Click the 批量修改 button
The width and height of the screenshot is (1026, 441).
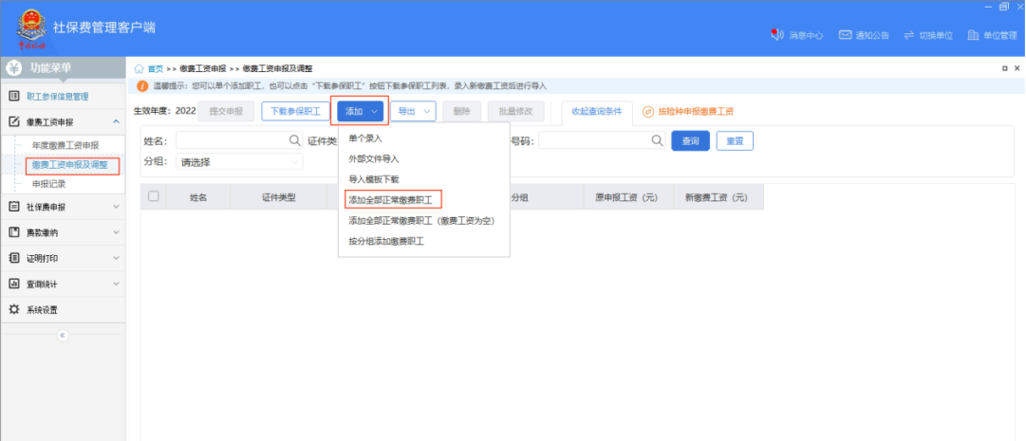click(515, 112)
